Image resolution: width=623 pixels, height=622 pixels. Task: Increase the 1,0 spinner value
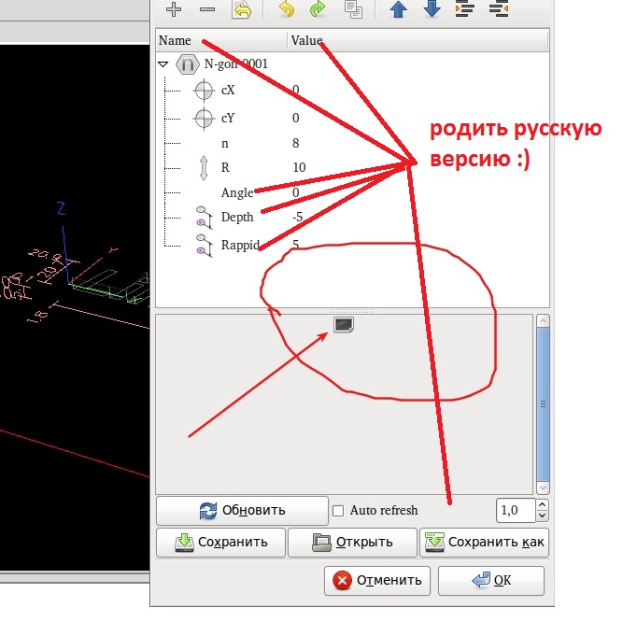click(543, 504)
